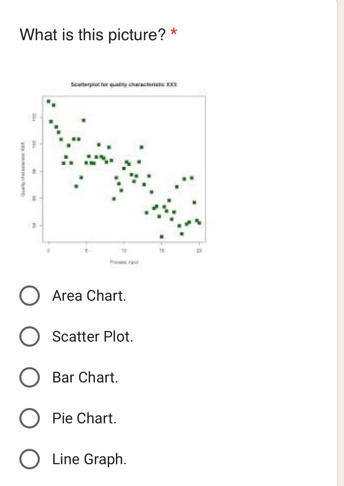Click the 'Process input' x-axis label
Screen dimensions: 344x486
click(124, 261)
